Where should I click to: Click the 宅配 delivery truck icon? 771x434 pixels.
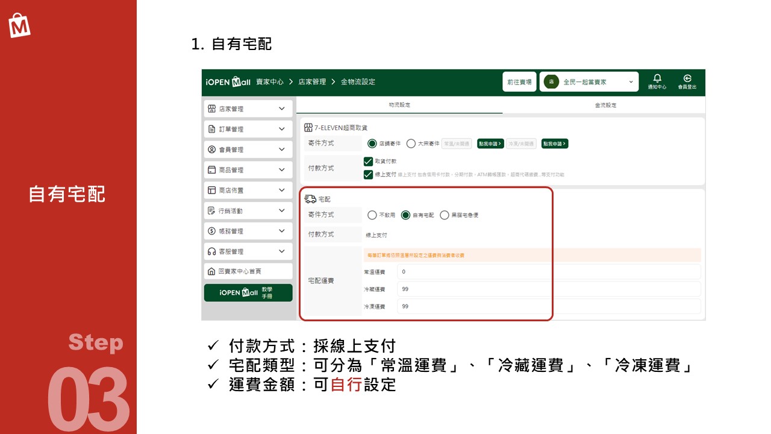click(311, 198)
